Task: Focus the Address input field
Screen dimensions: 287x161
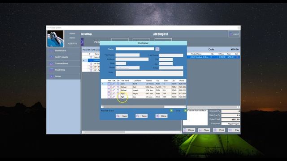Action: 132,59
